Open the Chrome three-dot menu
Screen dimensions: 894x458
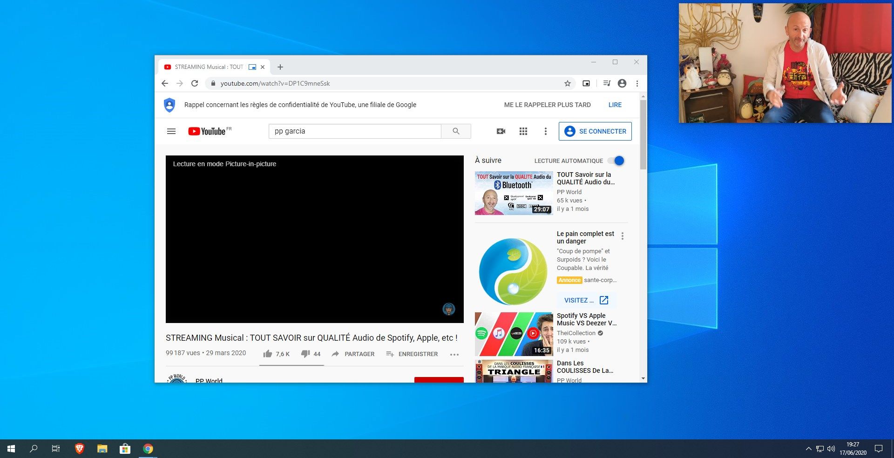click(637, 83)
